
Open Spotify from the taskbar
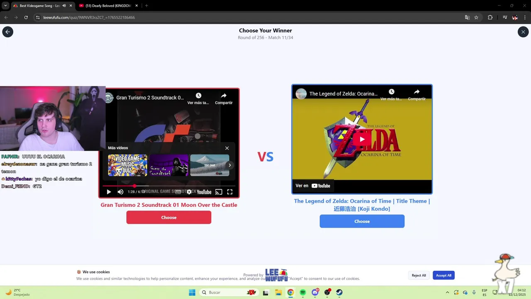point(303,292)
